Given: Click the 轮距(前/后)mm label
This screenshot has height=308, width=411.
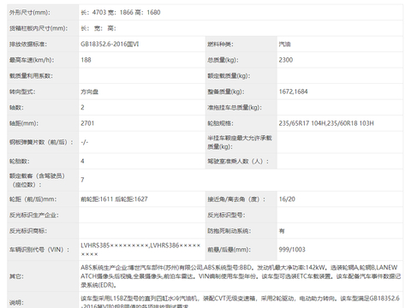Looking at the screenshot, I should (x=33, y=199).
